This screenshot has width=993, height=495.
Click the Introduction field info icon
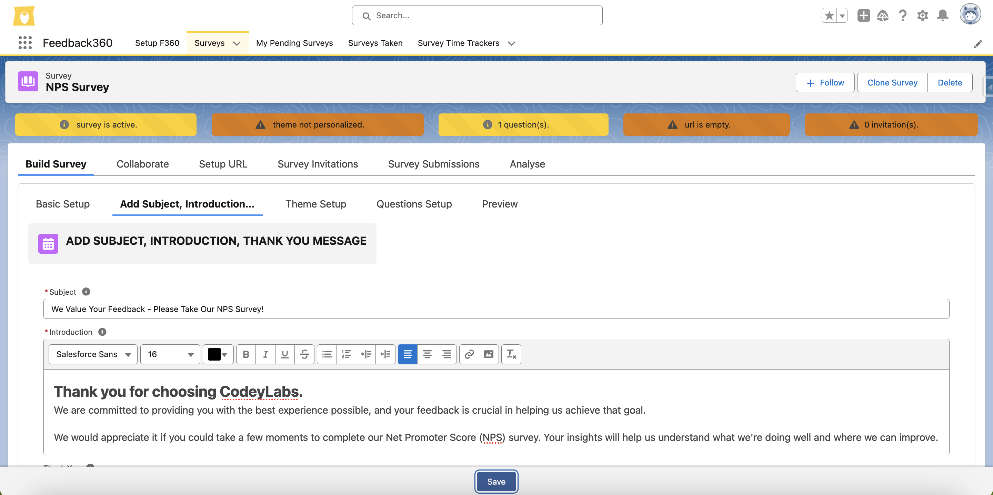(x=102, y=332)
